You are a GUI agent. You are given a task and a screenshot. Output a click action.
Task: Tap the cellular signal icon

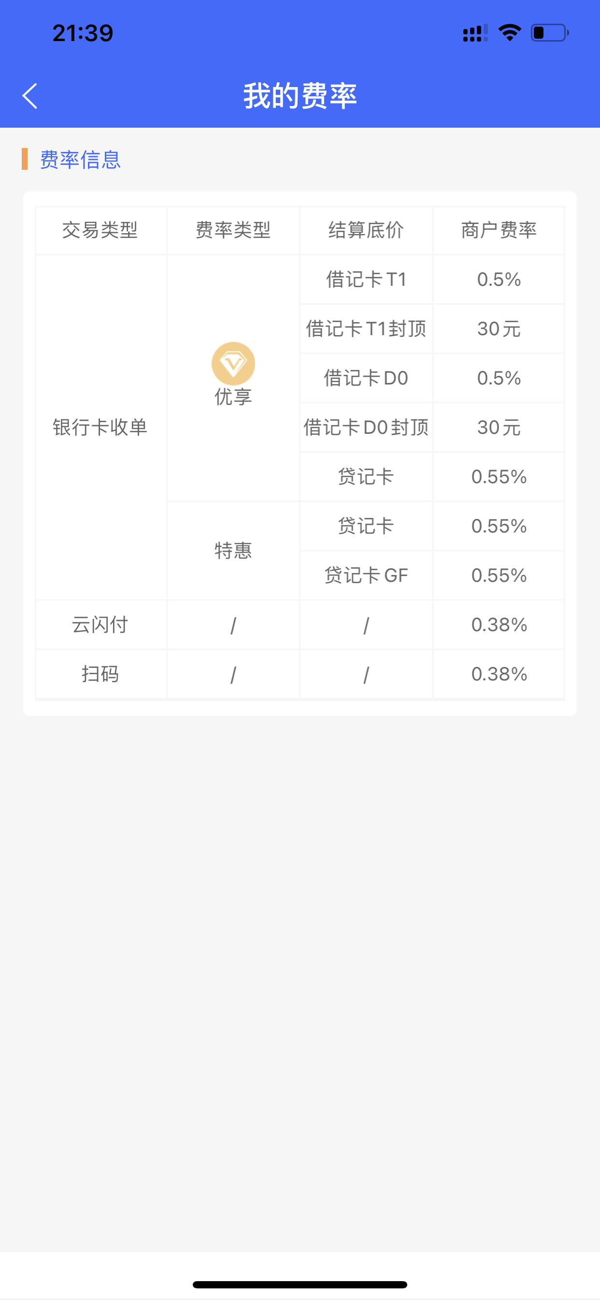(x=475, y=33)
